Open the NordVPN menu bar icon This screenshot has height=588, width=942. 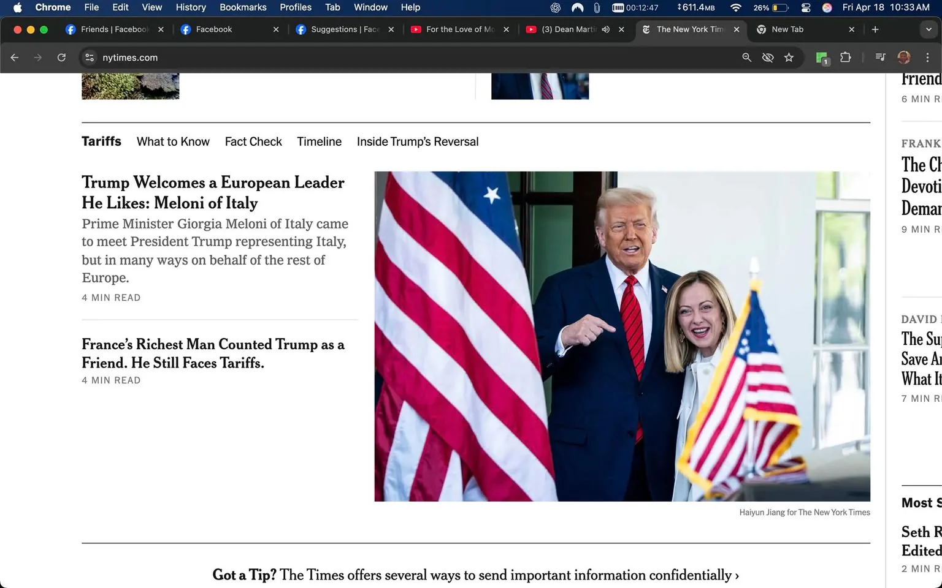577,7
